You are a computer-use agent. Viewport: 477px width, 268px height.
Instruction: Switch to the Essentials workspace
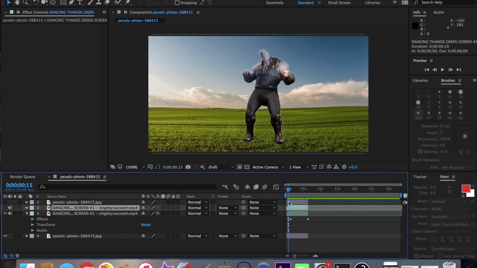pos(275,3)
